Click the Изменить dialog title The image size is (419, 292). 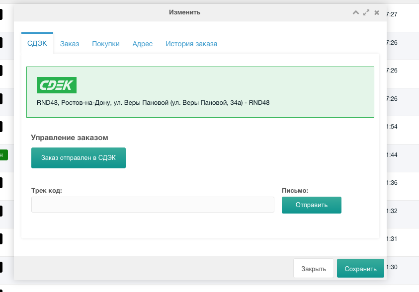coord(184,12)
